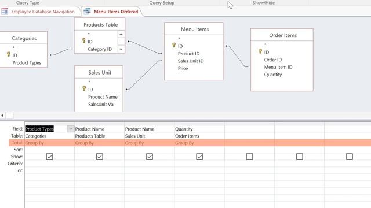Select Product ID field in Menu Items
Image resolution: width=371 pixels, height=208 pixels.
point(188,54)
